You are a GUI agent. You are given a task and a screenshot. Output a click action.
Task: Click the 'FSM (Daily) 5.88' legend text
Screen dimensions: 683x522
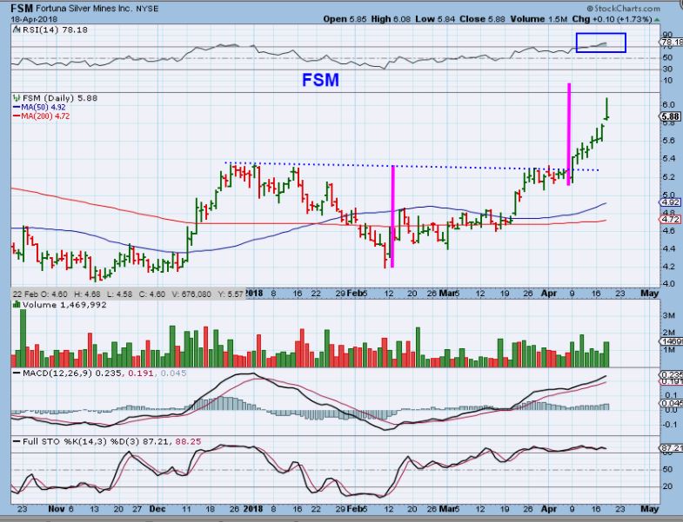pos(60,98)
